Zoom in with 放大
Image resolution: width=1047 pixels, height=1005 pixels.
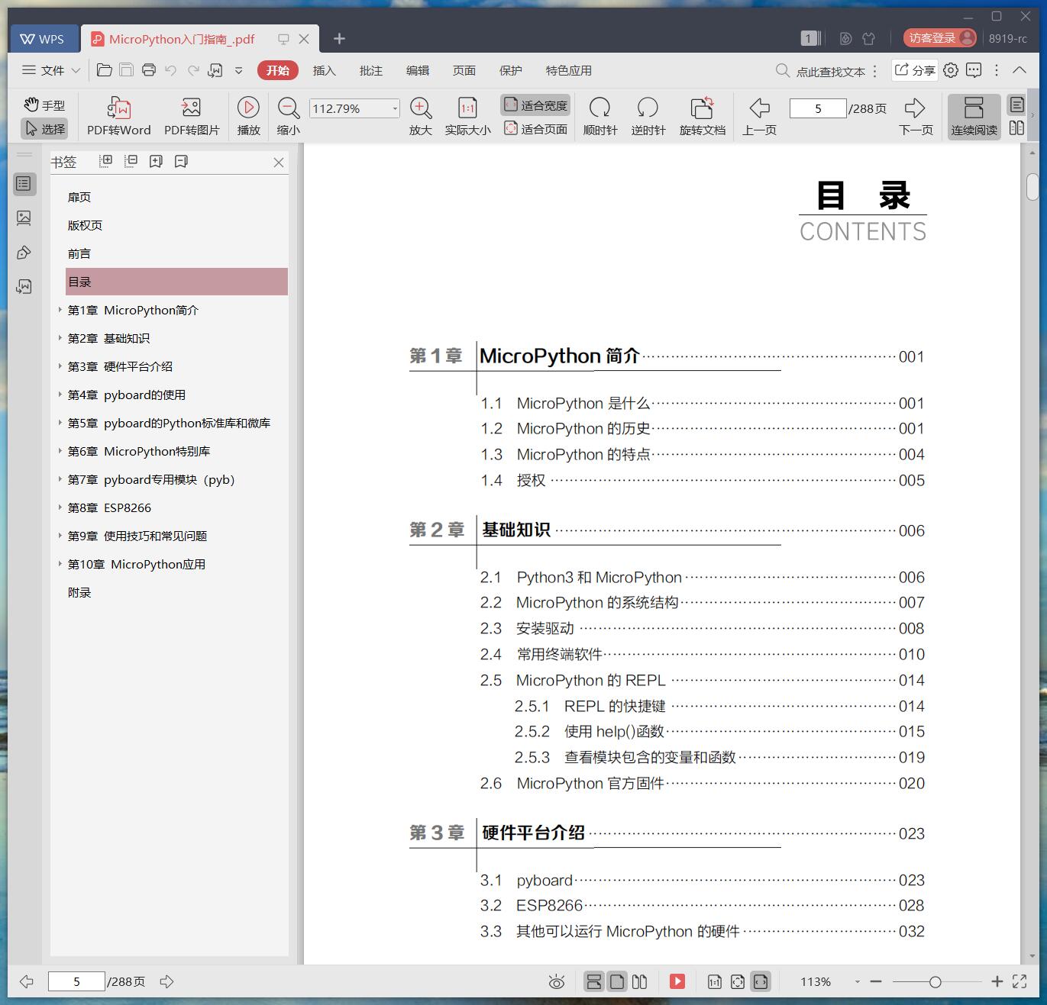(x=421, y=117)
